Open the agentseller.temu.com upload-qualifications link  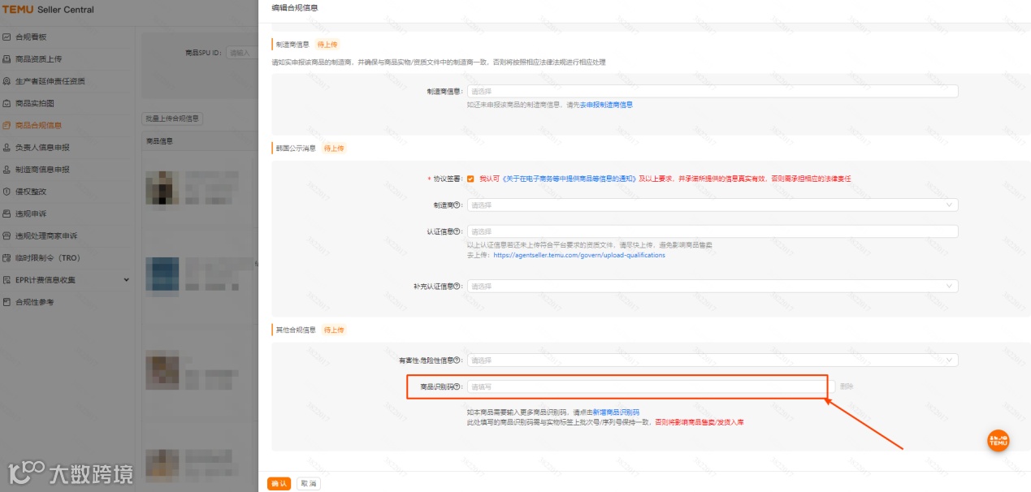pyautogui.click(x=578, y=255)
